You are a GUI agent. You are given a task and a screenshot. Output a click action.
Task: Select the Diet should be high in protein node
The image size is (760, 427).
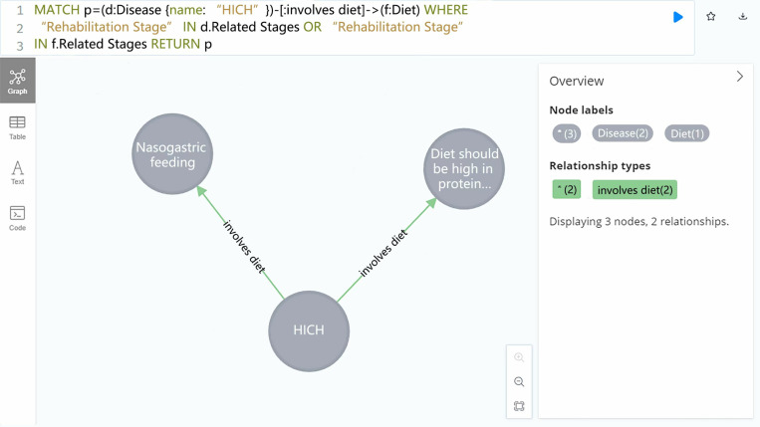(x=464, y=168)
